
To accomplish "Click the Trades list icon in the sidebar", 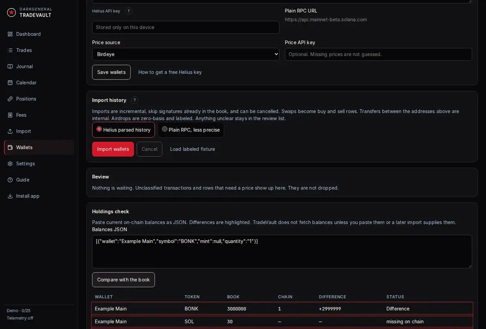I will [10, 50].
